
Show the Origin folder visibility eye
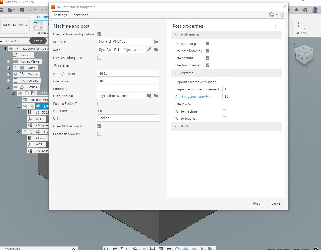click(x=15, y=68)
